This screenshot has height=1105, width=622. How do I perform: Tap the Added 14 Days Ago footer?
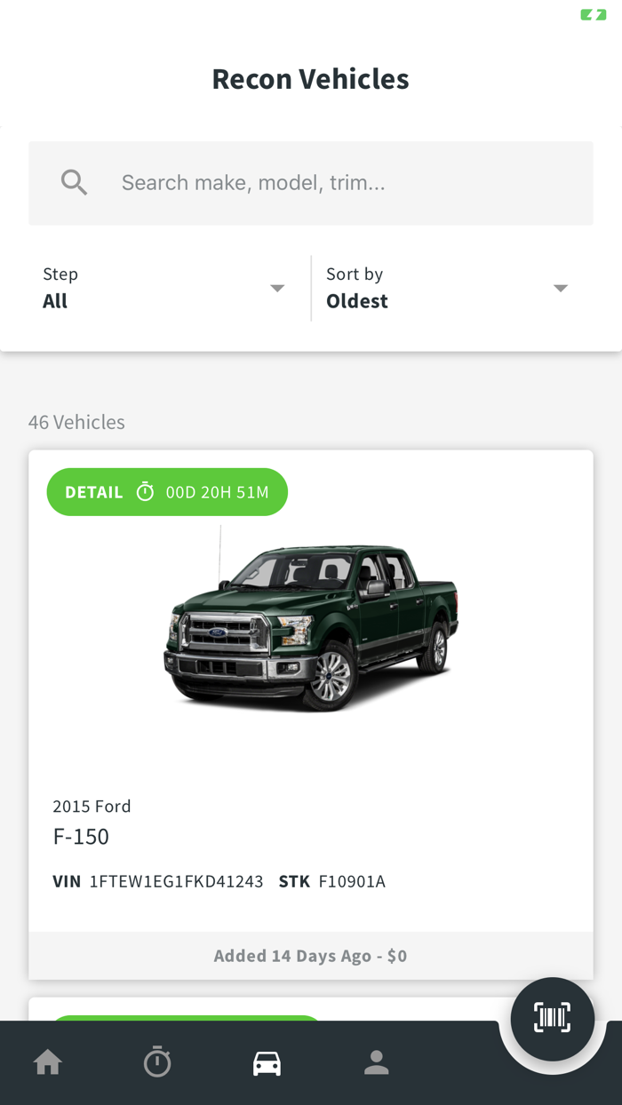point(310,956)
